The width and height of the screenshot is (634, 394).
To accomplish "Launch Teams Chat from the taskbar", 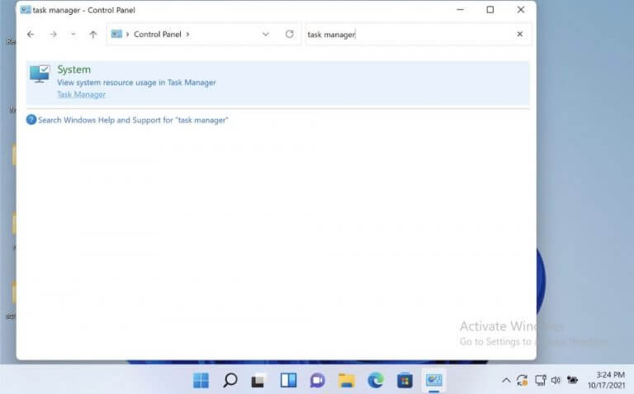I will click(317, 380).
